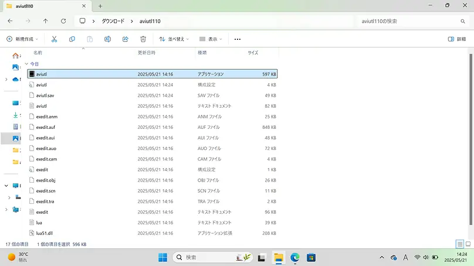Click the Share icon in toolbar
Viewport: 474px width, 266px height.
point(126,39)
